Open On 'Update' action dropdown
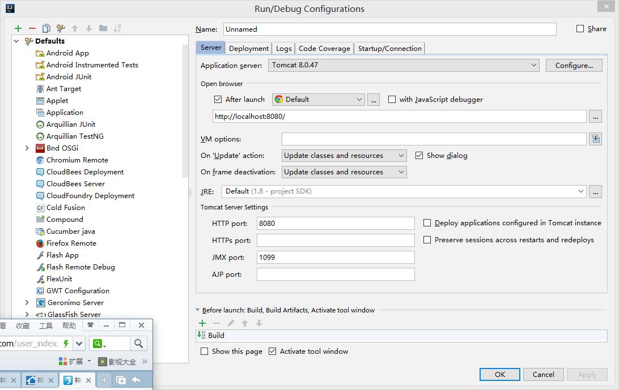Screen dimensions: 619x390 pos(344,155)
